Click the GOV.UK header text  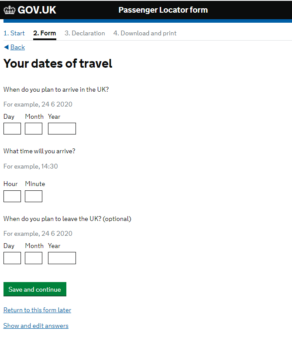(x=37, y=10)
